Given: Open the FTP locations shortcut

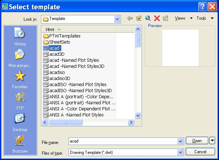Looking at the screenshot, I should 20,101.
